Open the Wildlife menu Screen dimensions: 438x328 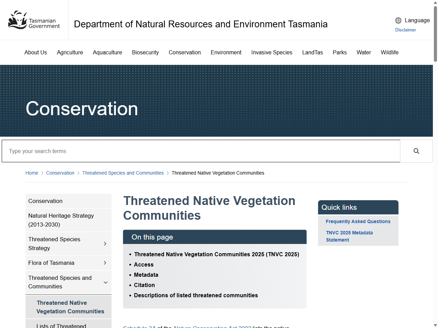point(390,52)
